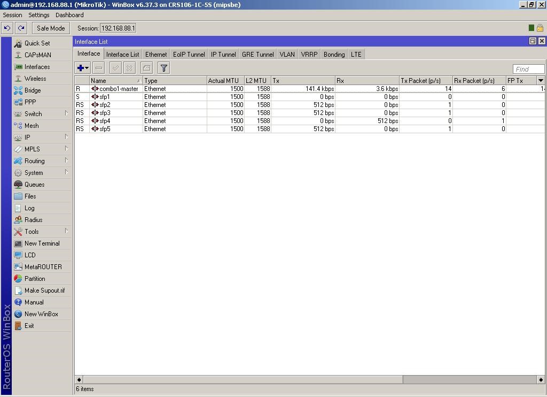Select the combo1-master interface row
The width and height of the screenshot is (547, 397).
pyautogui.click(x=119, y=89)
